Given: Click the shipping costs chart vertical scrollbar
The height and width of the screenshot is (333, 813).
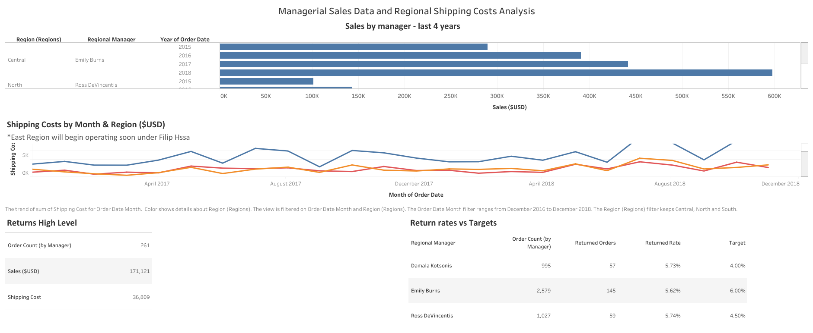Looking at the screenshot, I should [x=804, y=160].
